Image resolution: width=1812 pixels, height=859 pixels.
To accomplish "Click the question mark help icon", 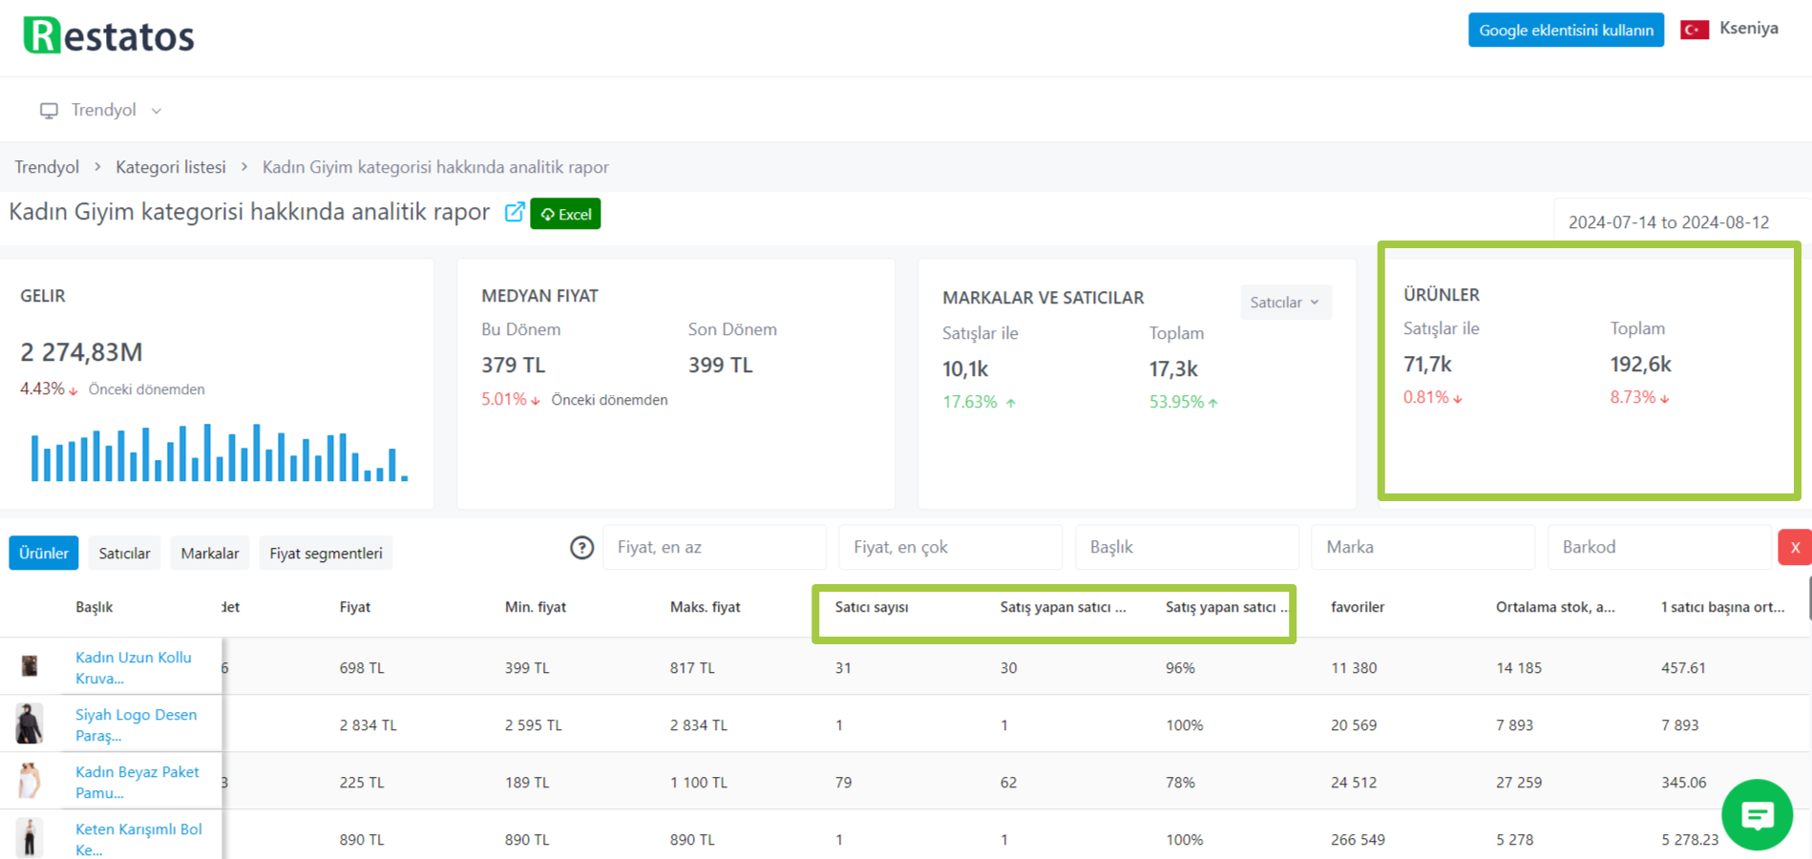I will pyautogui.click(x=582, y=548).
